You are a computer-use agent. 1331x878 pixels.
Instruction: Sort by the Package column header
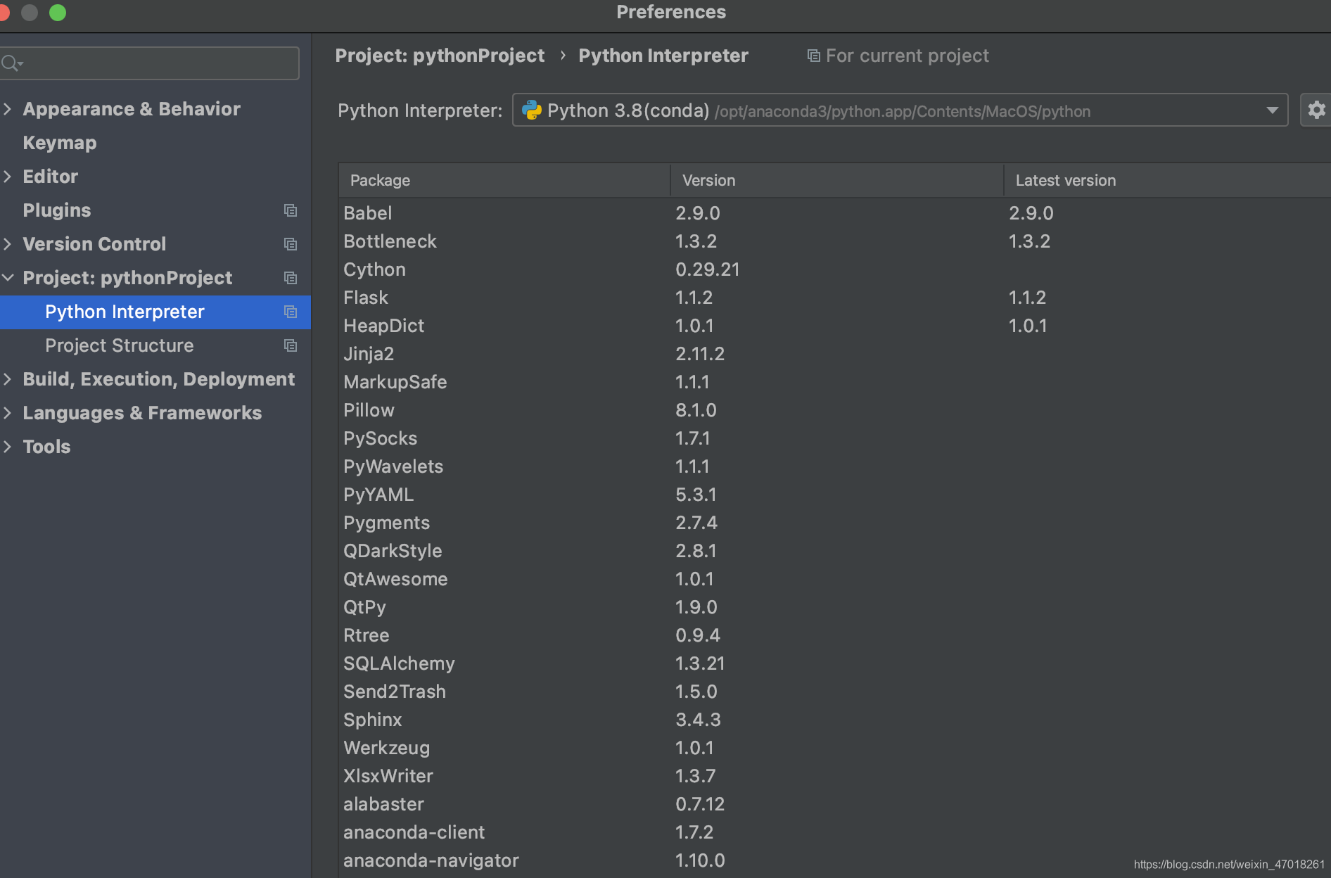pos(504,180)
